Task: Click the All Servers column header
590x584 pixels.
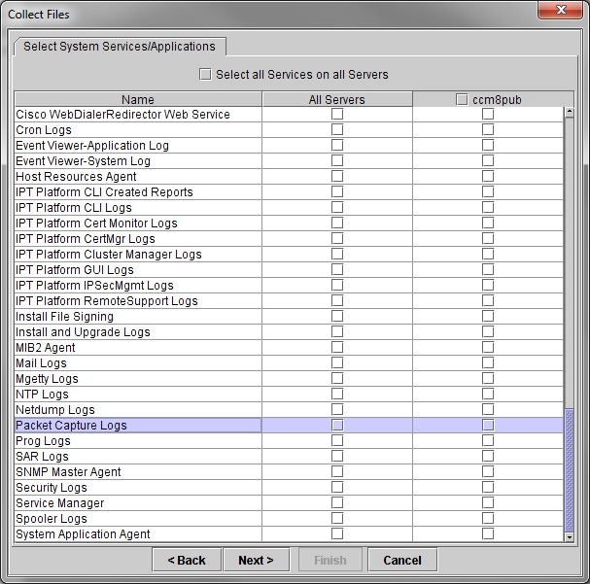Action: pyautogui.click(x=337, y=99)
